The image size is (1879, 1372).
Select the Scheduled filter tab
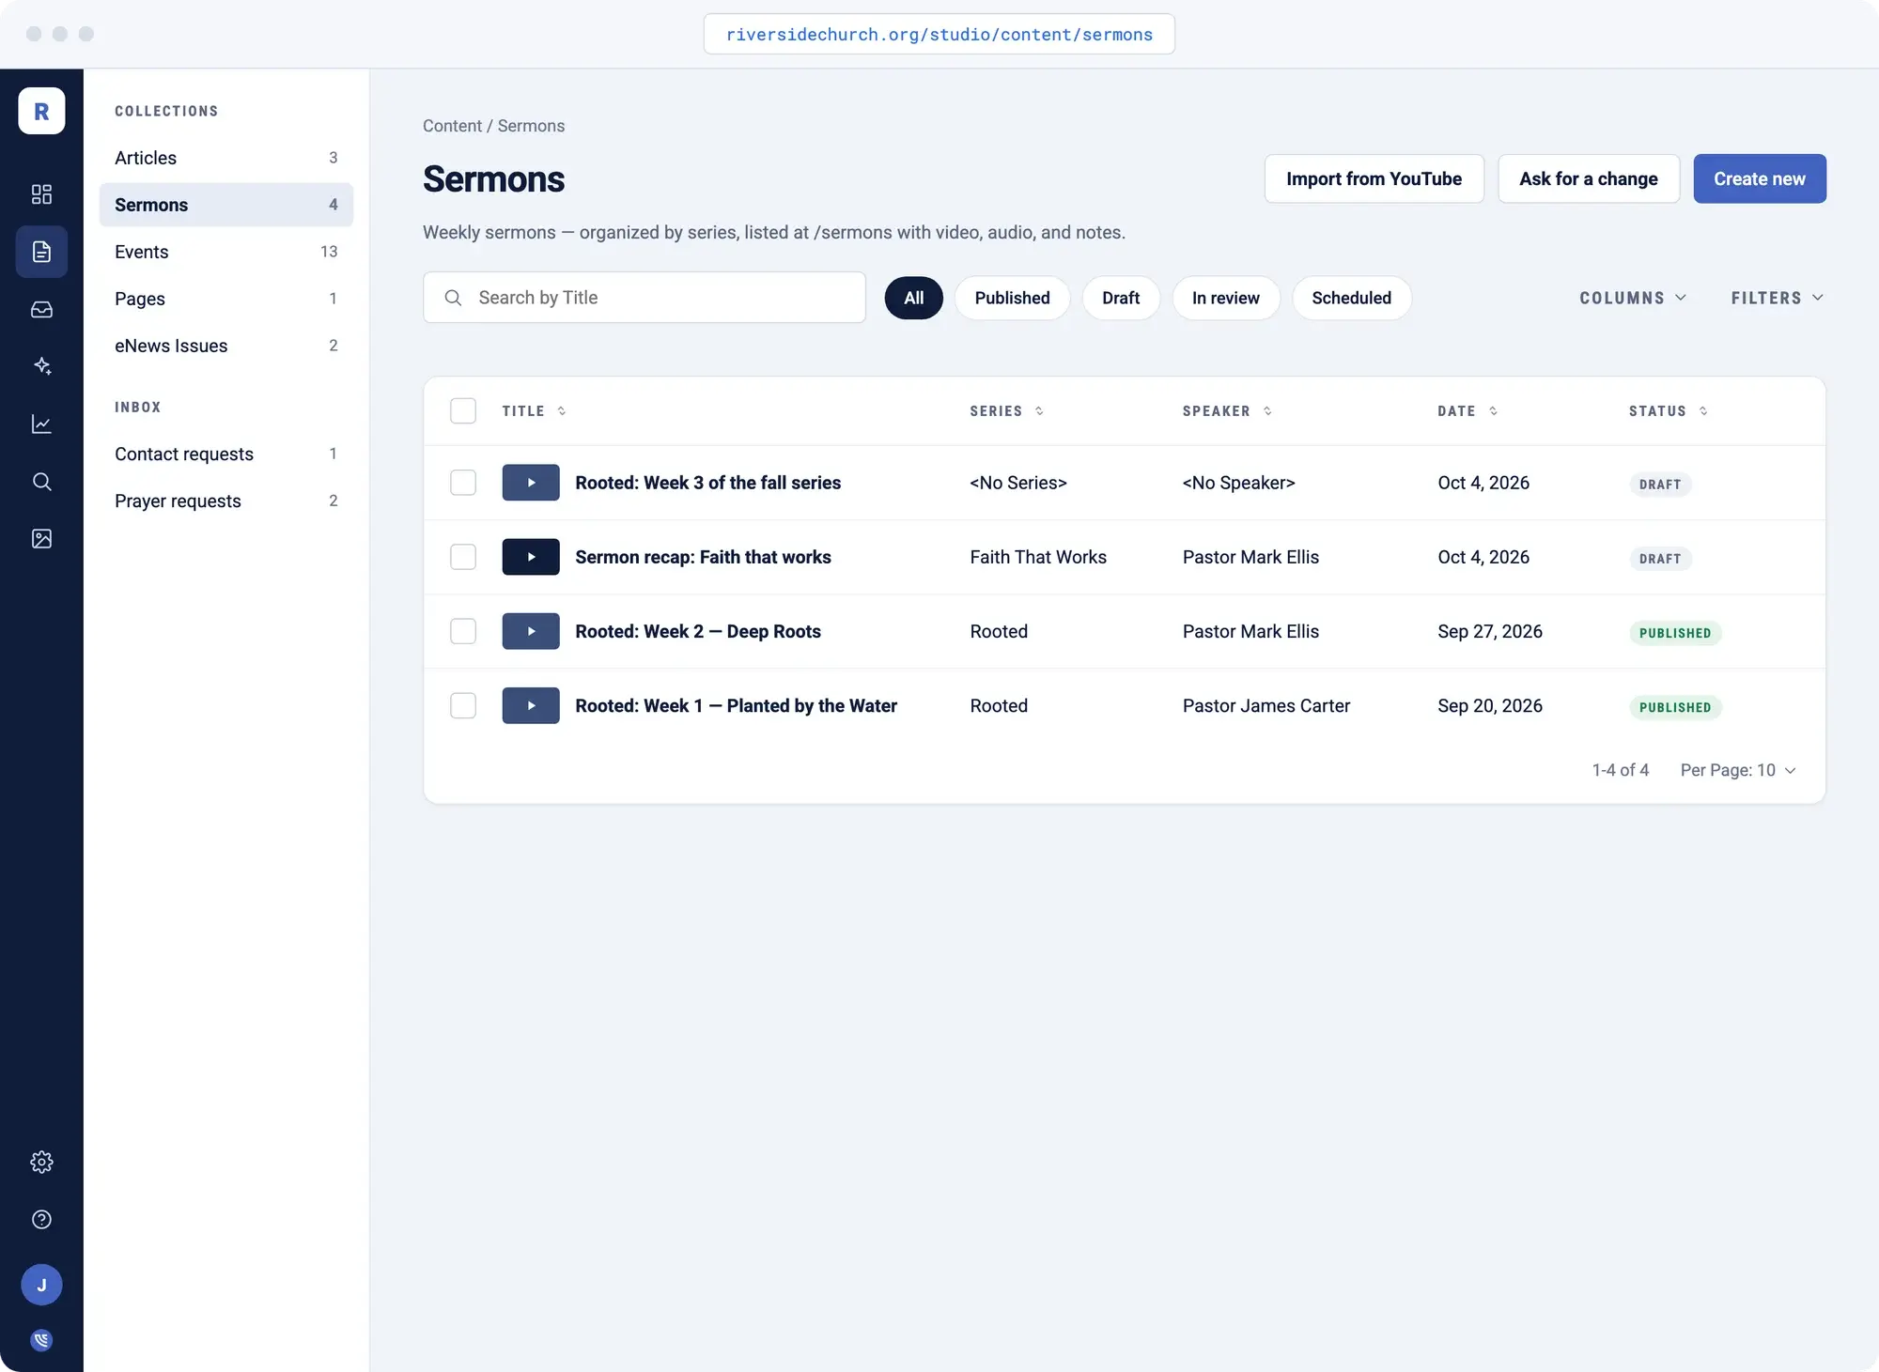(1351, 298)
